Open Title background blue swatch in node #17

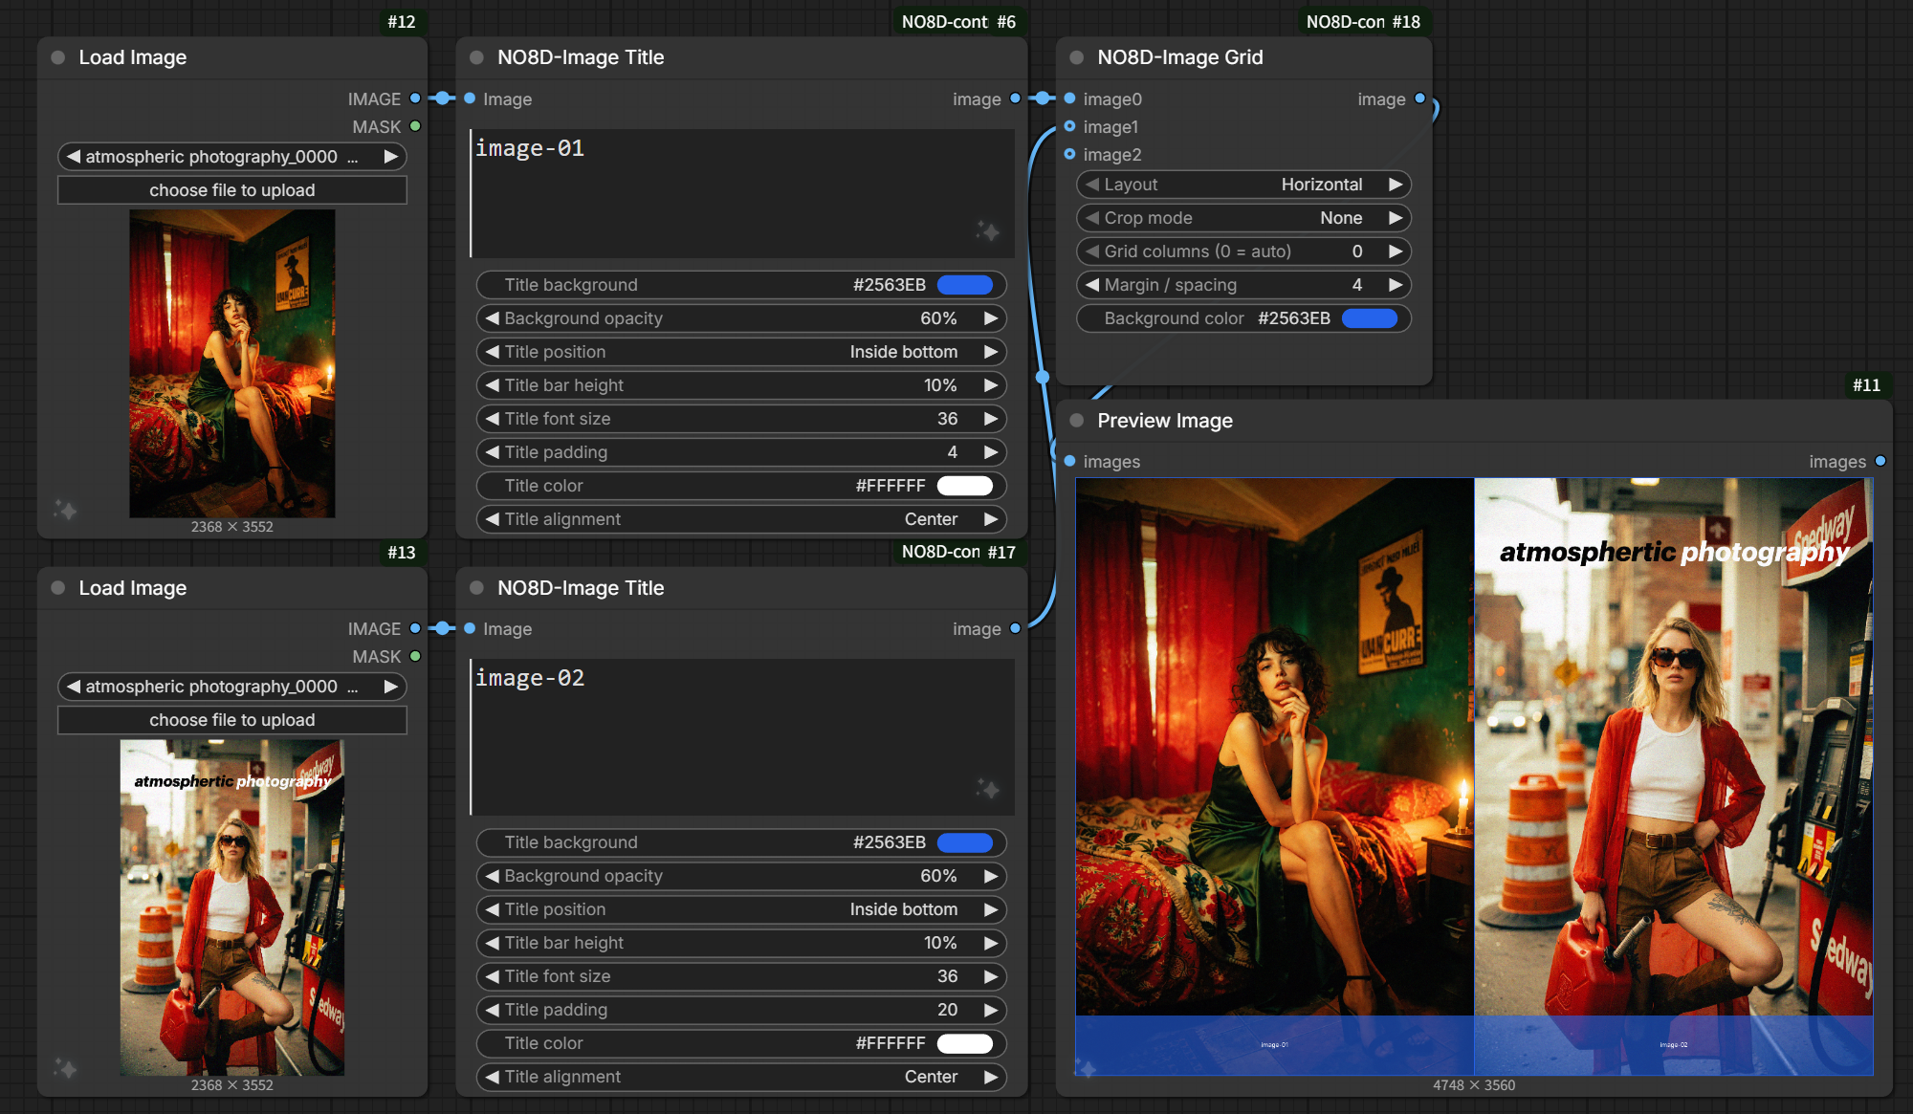pyautogui.click(x=965, y=842)
